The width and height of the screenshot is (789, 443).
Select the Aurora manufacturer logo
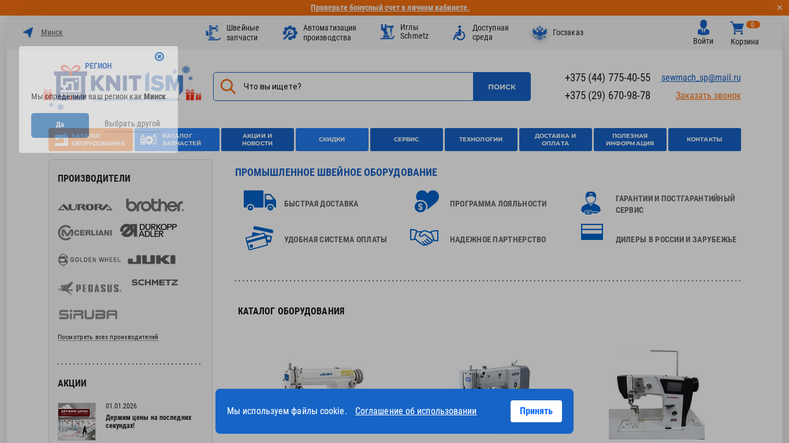tap(85, 207)
